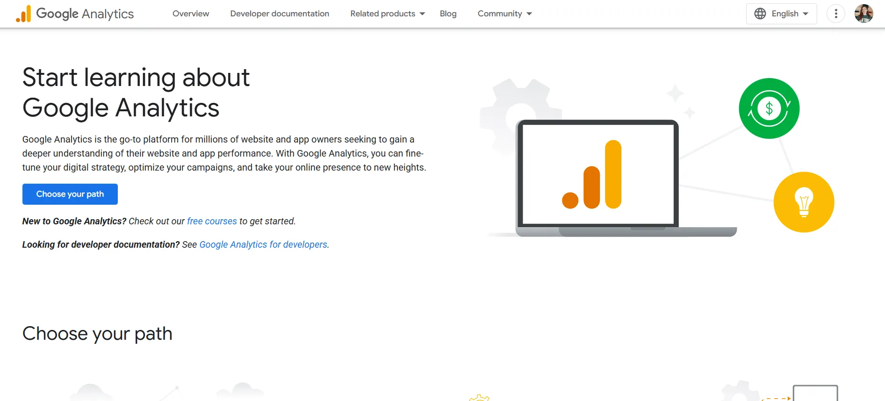Click text 'Looking for developer documentation?'

[x=101, y=244]
